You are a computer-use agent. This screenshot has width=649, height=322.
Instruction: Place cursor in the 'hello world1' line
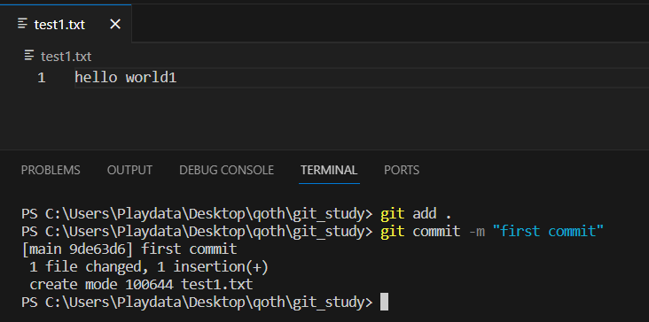pos(126,77)
